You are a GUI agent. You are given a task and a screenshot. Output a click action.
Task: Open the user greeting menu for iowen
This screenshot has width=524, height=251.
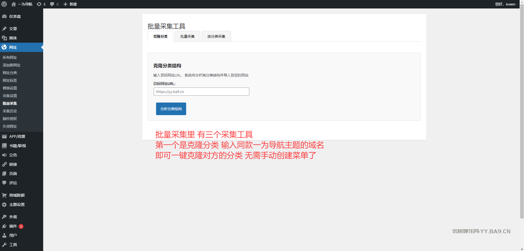coord(506,4)
